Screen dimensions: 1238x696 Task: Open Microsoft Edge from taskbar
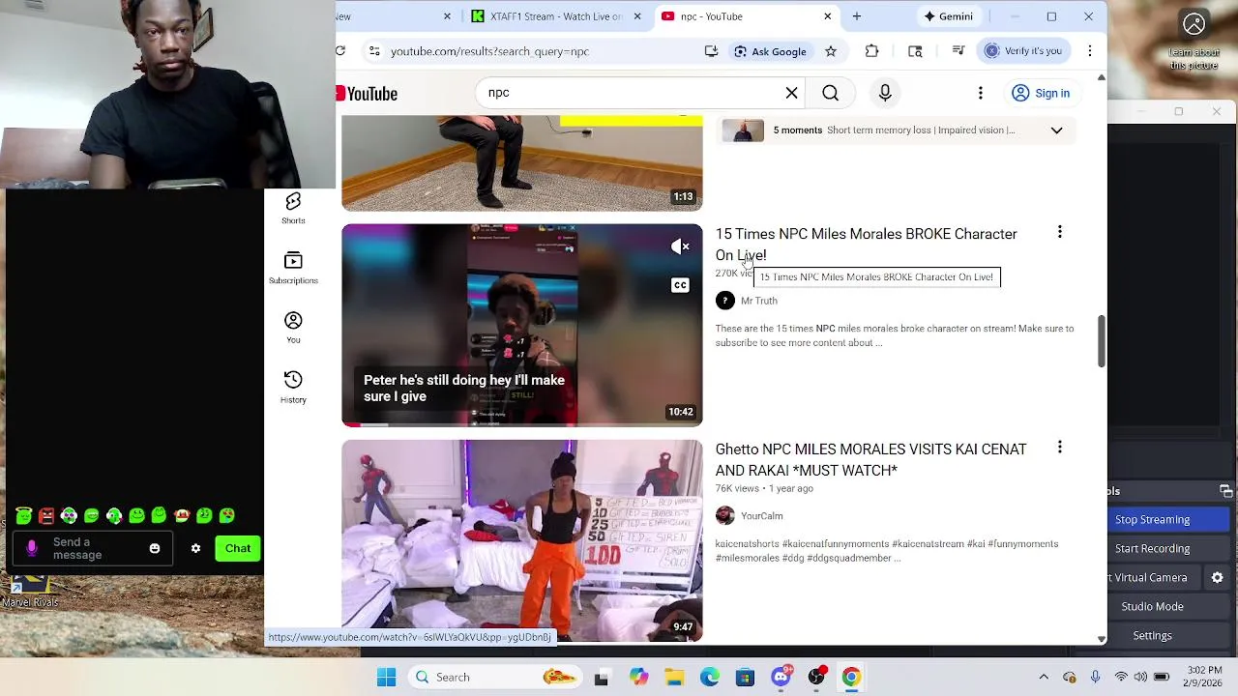click(710, 677)
